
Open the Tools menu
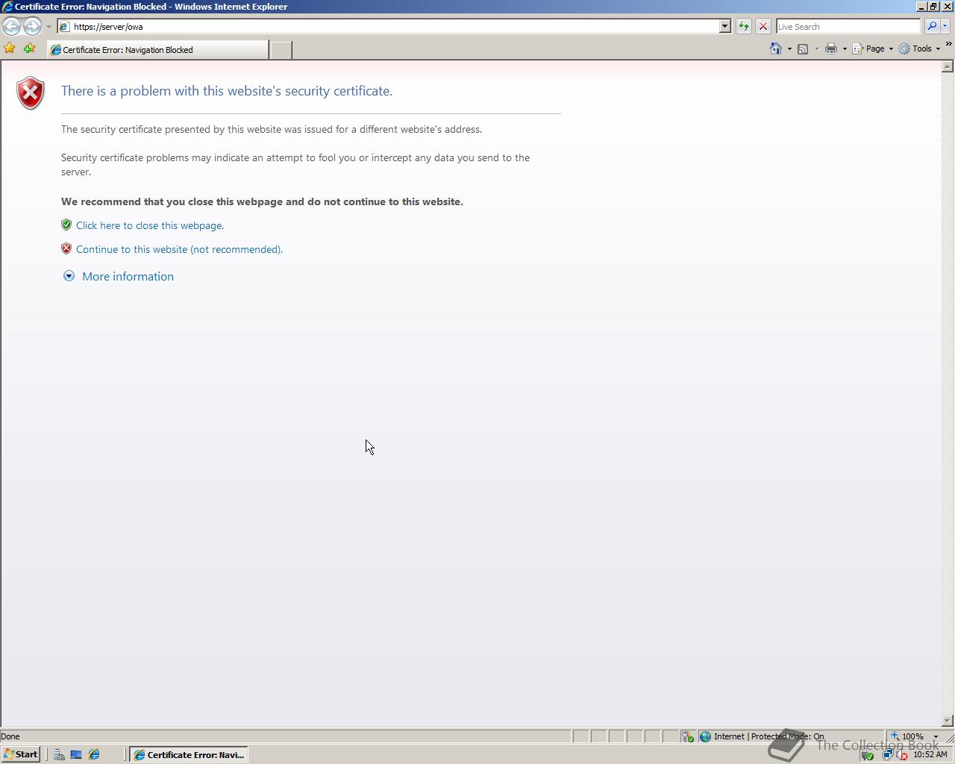[x=919, y=48]
